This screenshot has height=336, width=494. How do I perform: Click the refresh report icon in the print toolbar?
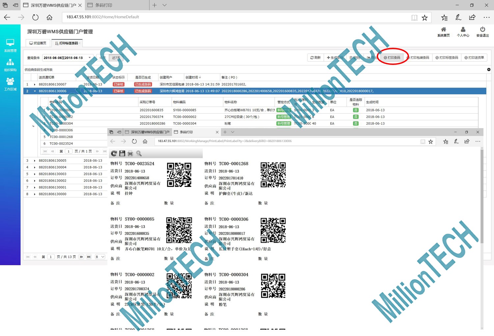tap(114, 154)
